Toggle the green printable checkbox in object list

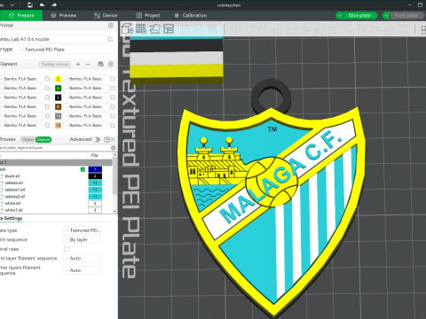pos(83,169)
